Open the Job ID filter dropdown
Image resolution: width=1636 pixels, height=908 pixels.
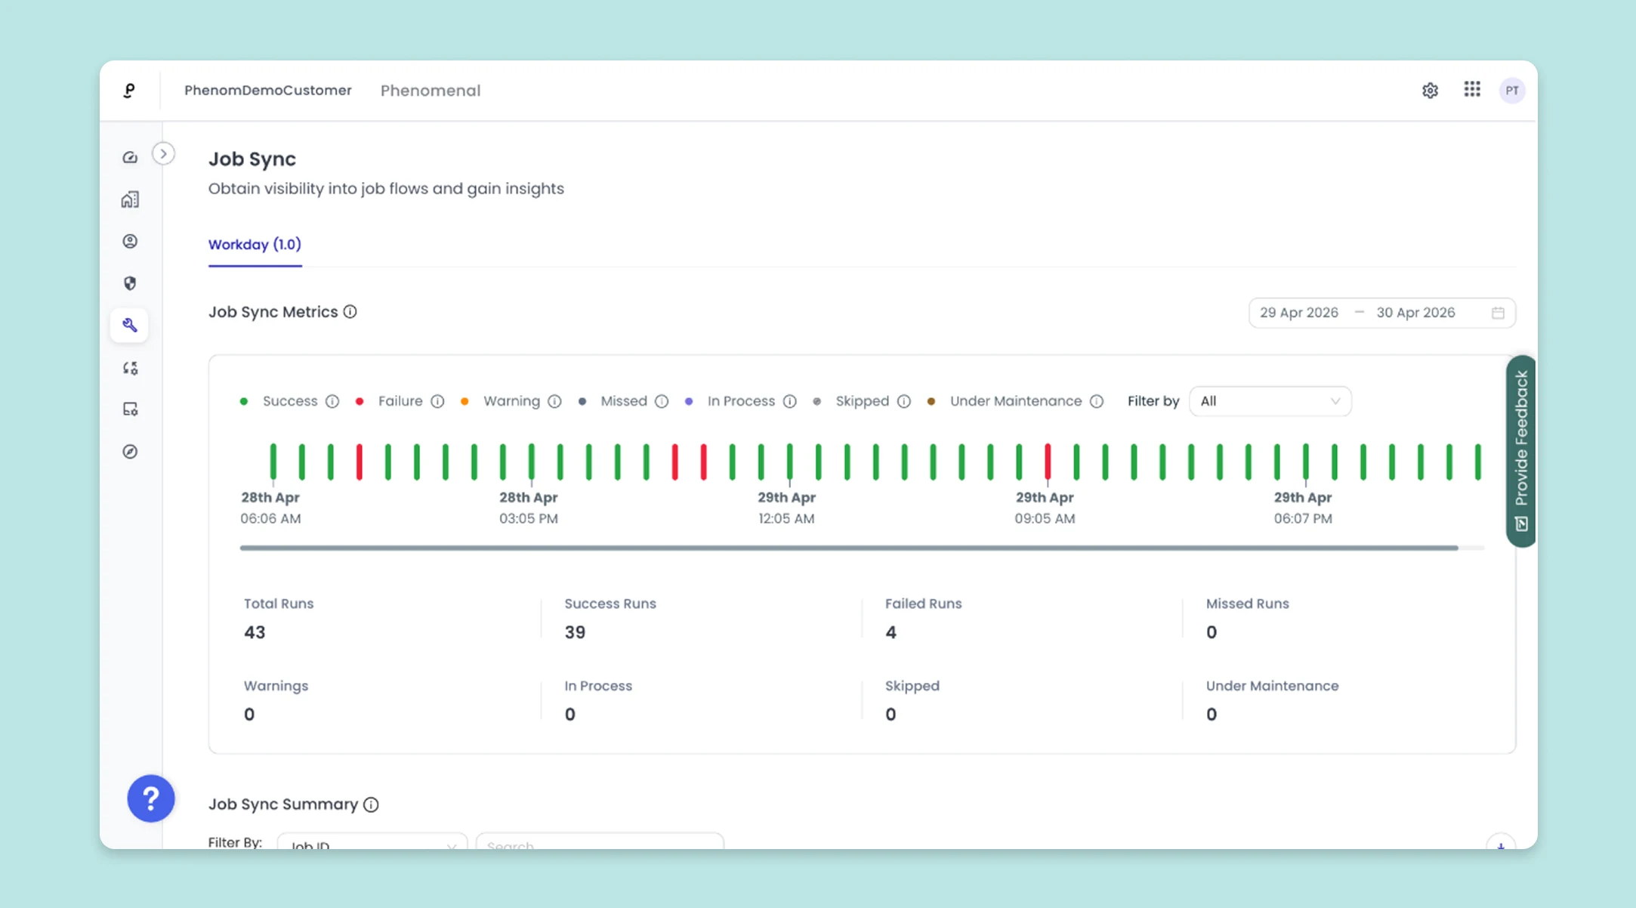[x=372, y=842]
